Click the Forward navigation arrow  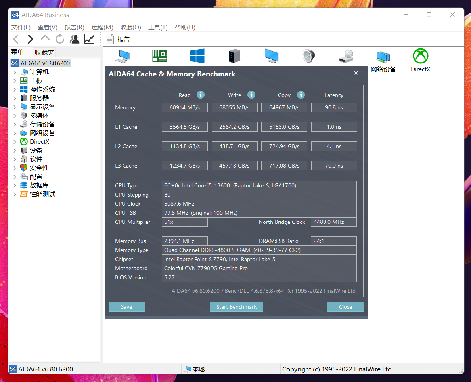tap(31, 39)
